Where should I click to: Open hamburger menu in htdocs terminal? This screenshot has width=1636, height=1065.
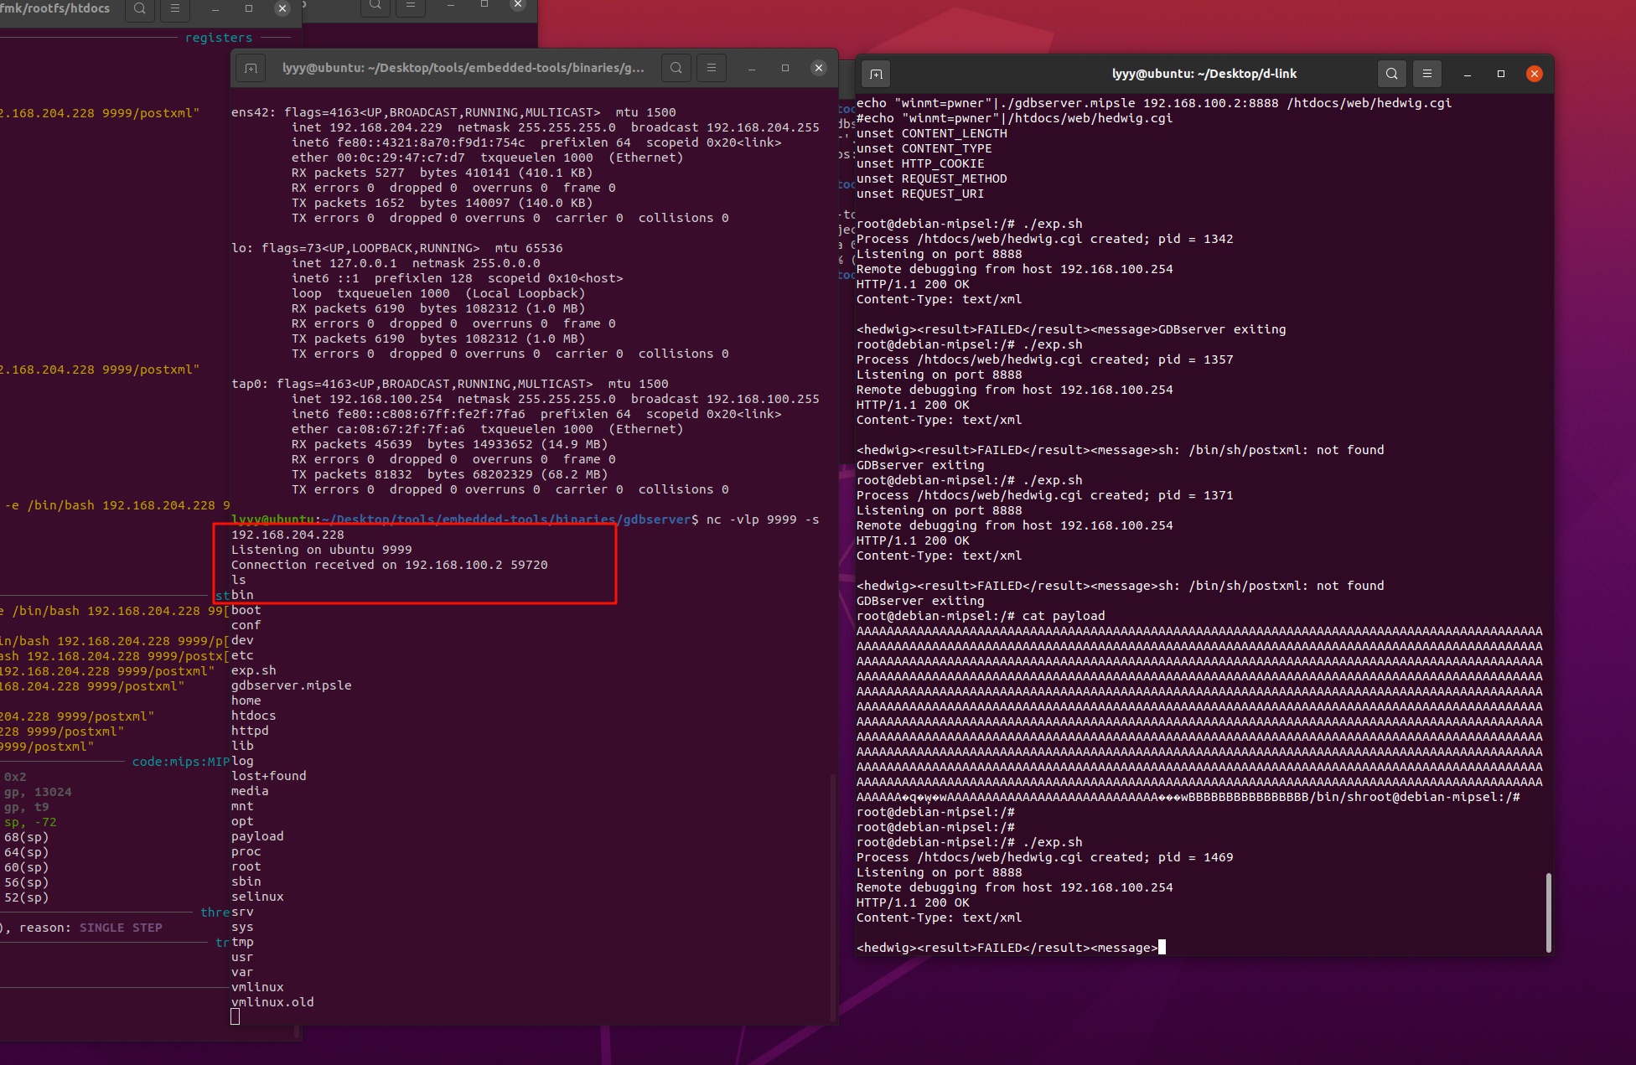tap(174, 8)
